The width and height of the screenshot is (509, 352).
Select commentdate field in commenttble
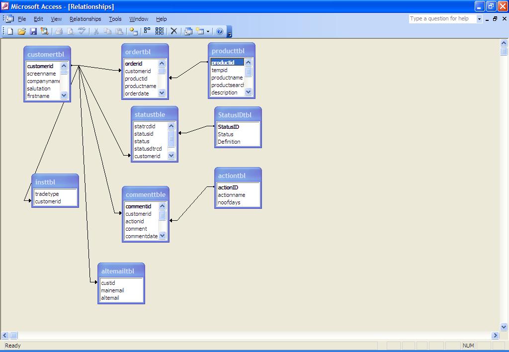pos(142,236)
